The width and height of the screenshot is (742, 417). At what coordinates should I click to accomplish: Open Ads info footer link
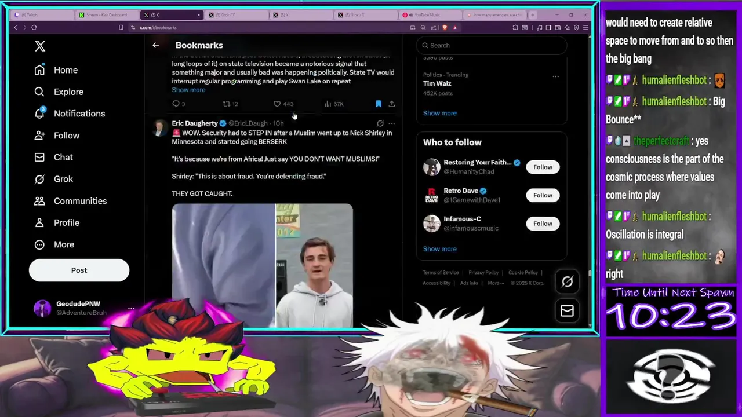[469, 283]
